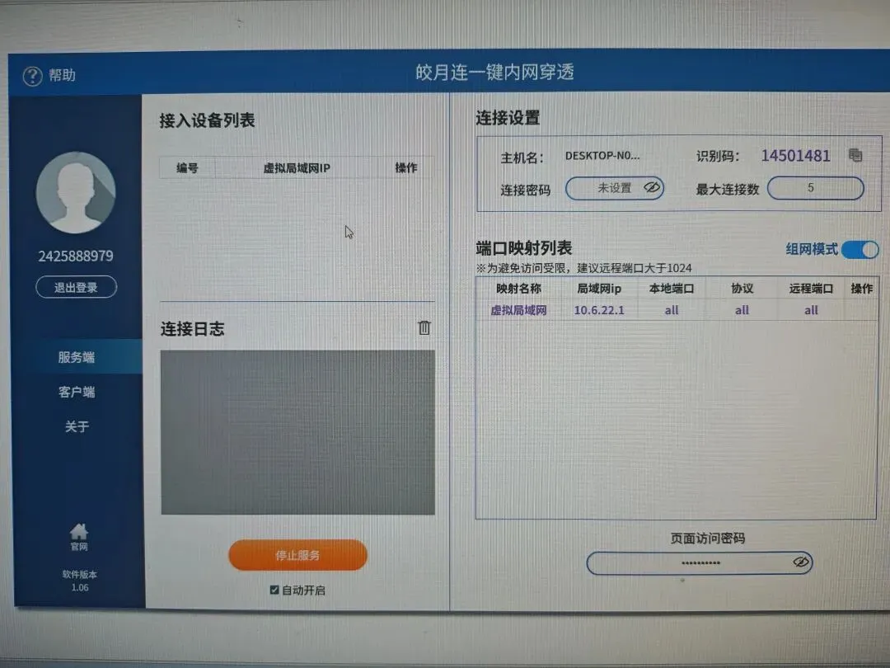Edit the 最大连接数 field showing 5

pos(816,188)
